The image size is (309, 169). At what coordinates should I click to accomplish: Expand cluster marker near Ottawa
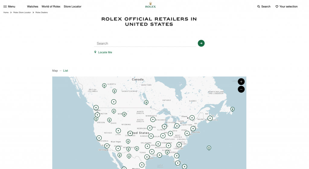(192, 118)
